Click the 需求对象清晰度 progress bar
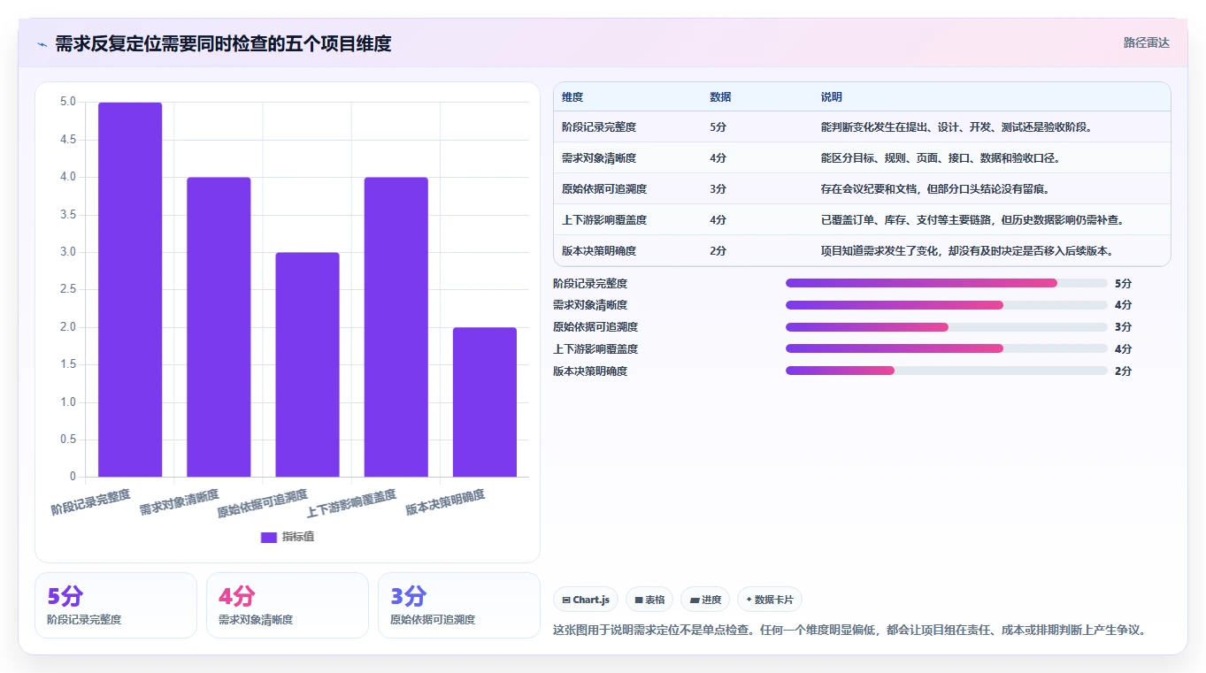This screenshot has width=1206, height=673. click(x=947, y=305)
